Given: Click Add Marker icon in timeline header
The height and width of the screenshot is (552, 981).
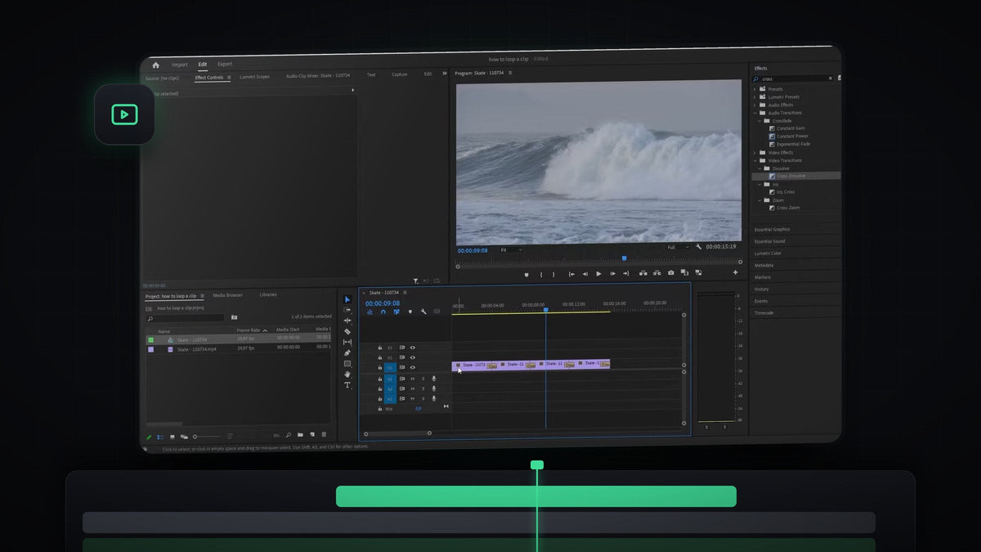Looking at the screenshot, I should 410,312.
